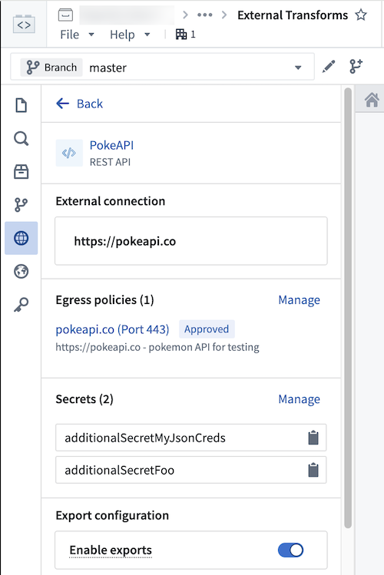
Task: Copy additionalSecretFoo with clipboard icon
Action: point(313,470)
